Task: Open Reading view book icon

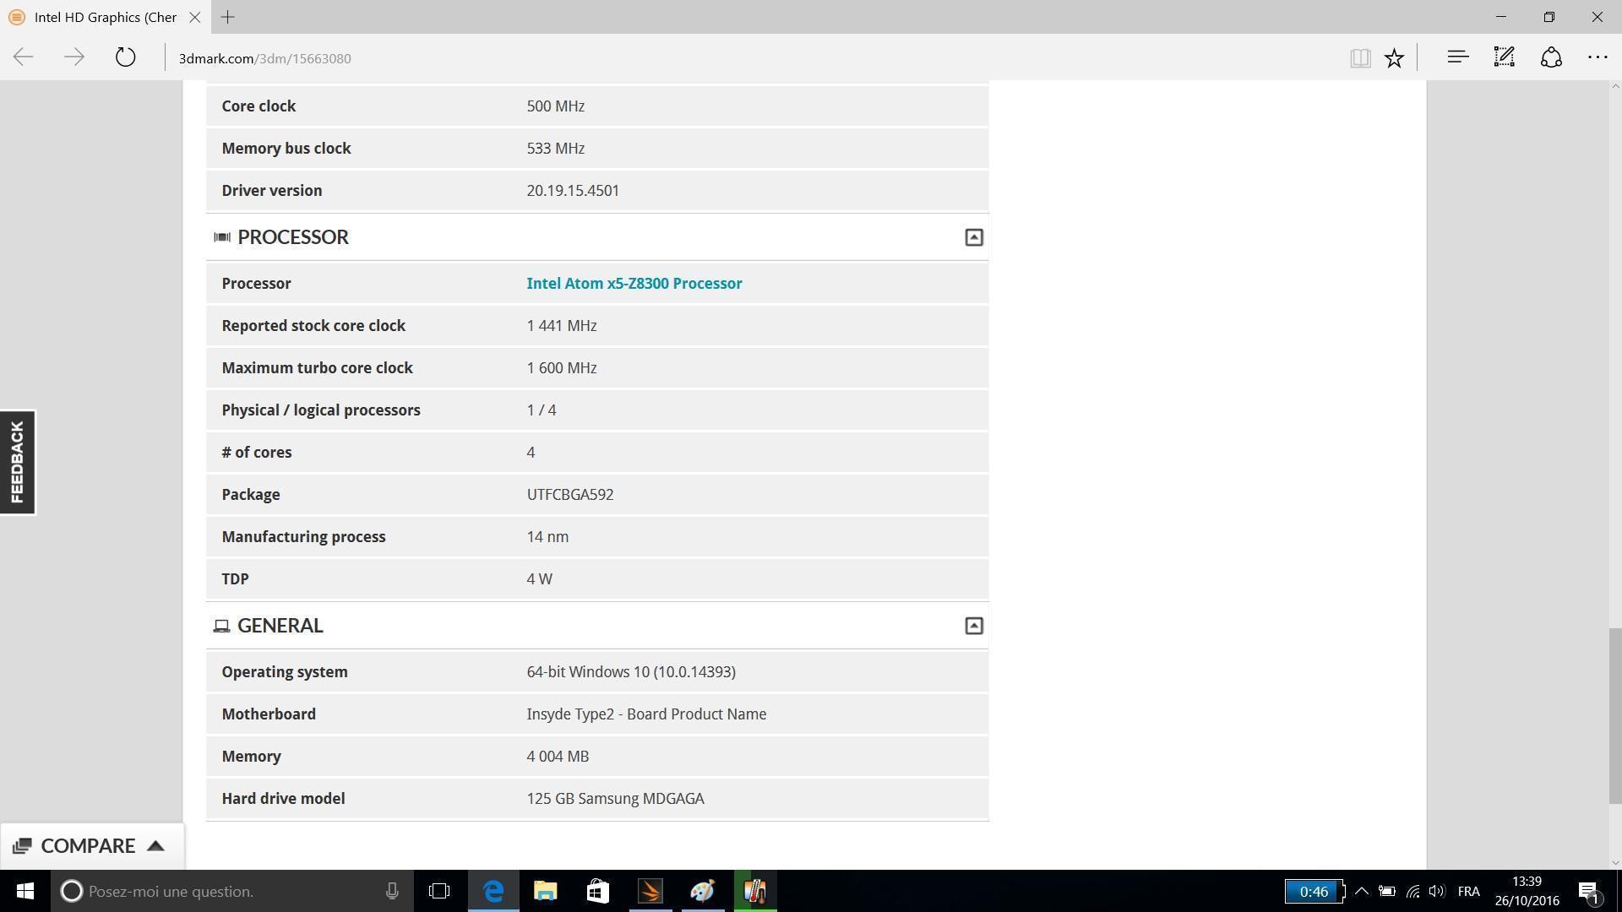Action: coord(1359,57)
